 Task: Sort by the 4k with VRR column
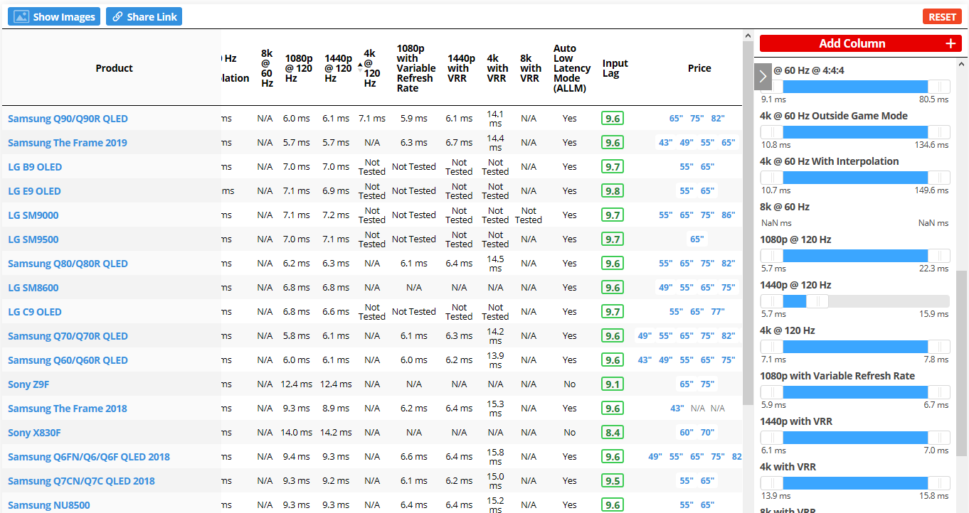tap(497, 68)
